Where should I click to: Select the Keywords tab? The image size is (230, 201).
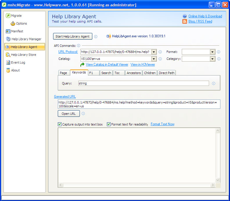click(x=79, y=72)
